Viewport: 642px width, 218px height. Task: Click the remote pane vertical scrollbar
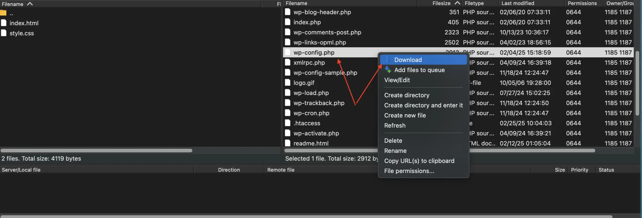pos(637,83)
